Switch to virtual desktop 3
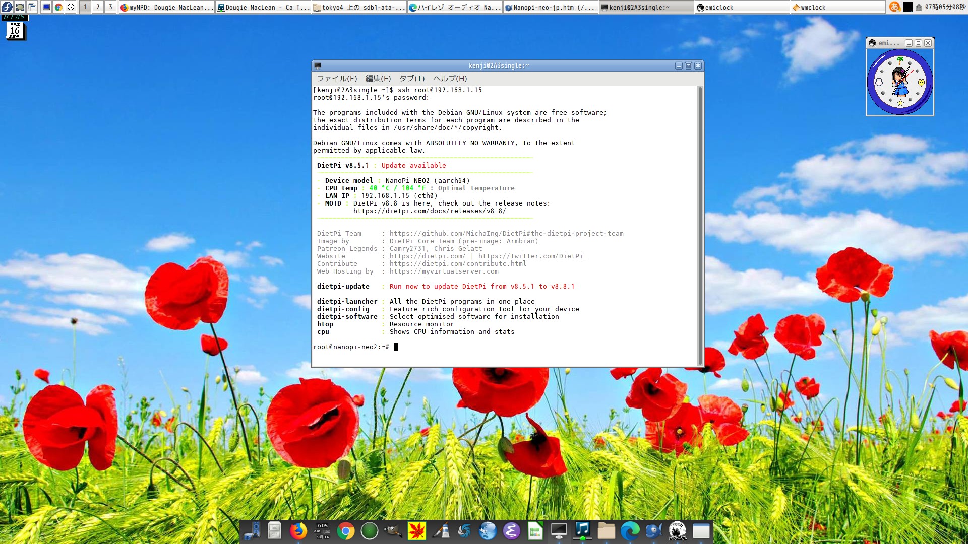 point(110,7)
